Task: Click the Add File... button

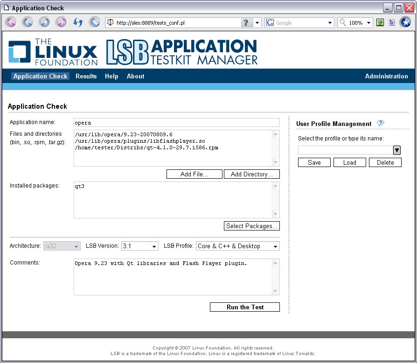Action: coord(195,174)
